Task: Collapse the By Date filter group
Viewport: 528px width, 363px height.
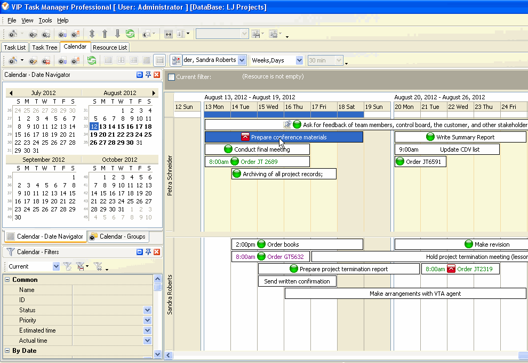Action: coord(7,351)
